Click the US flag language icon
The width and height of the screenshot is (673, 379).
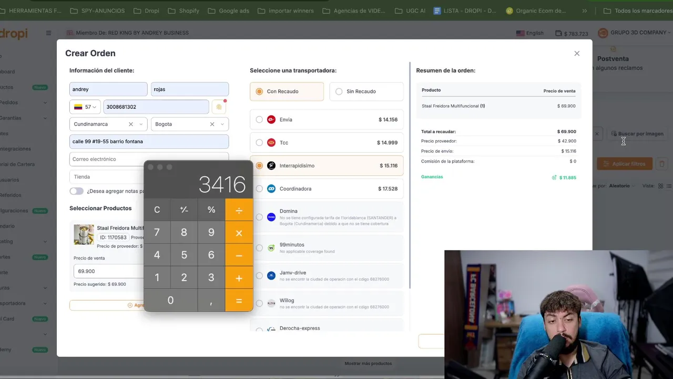521,33
